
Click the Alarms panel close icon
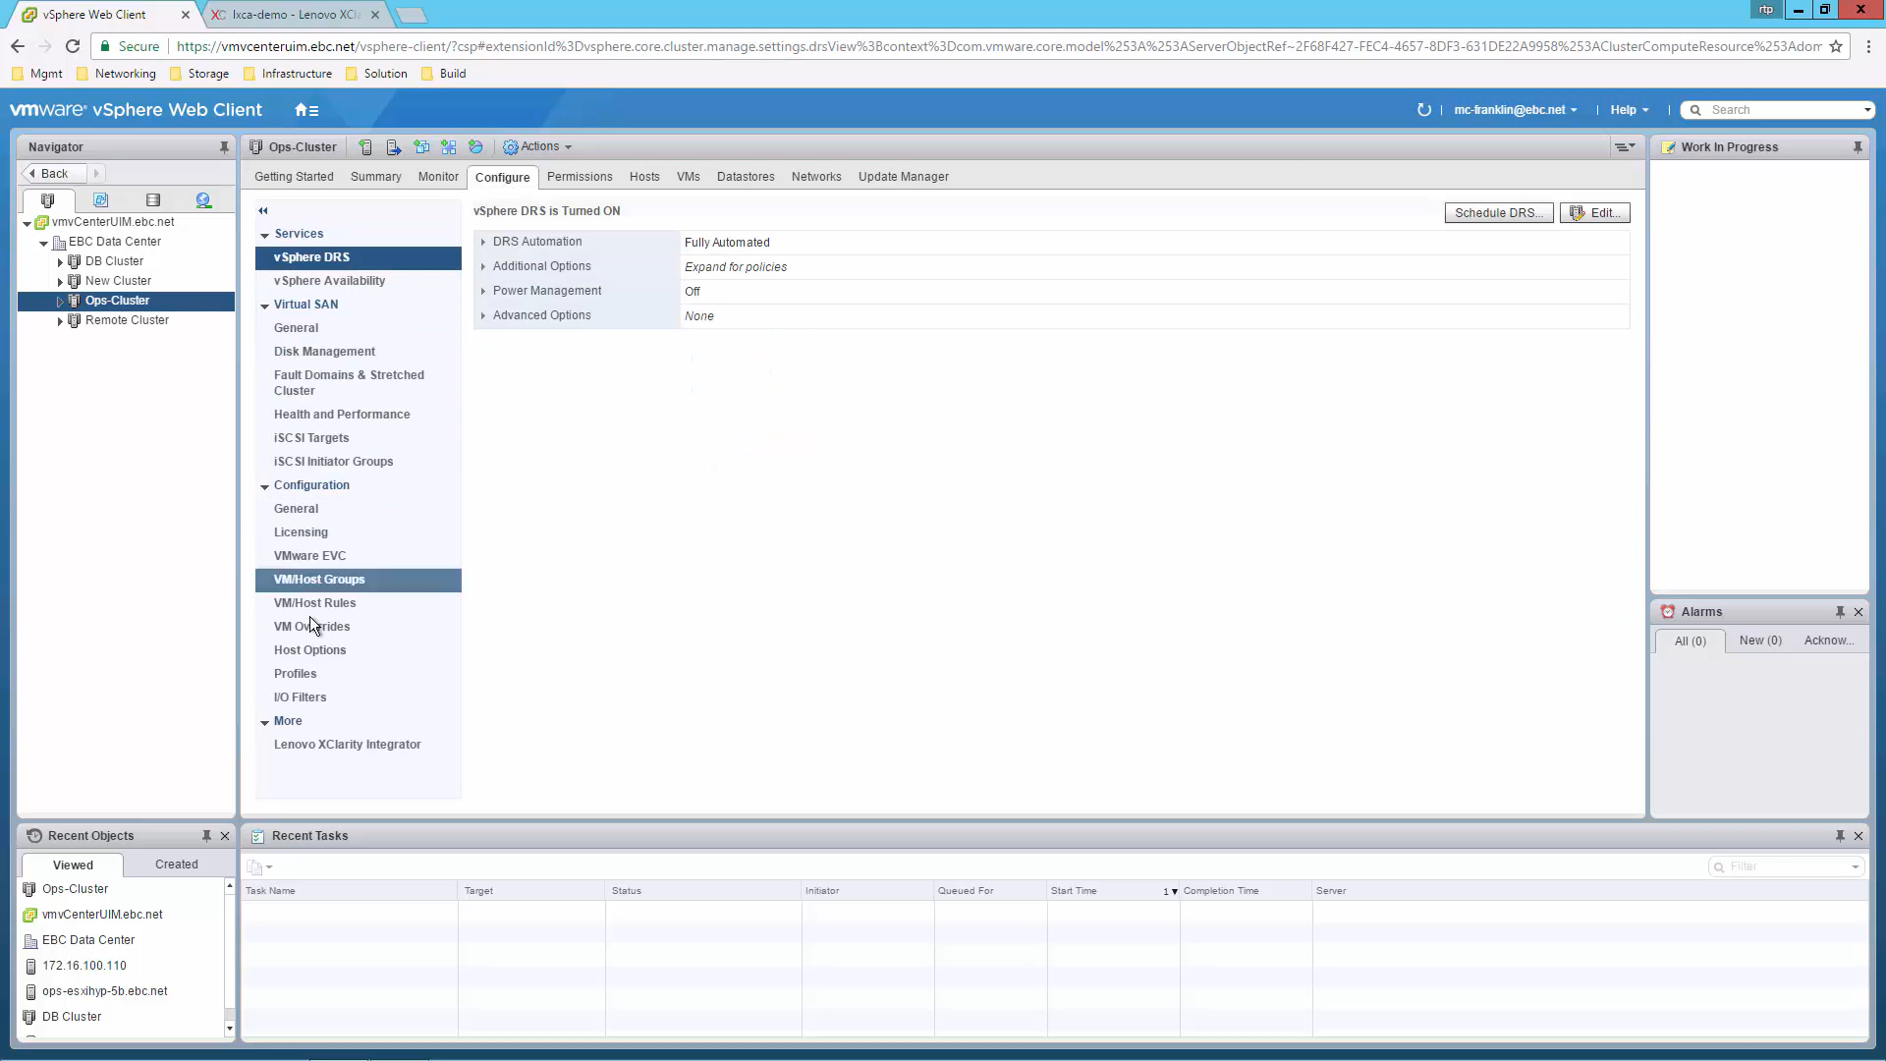click(x=1858, y=610)
